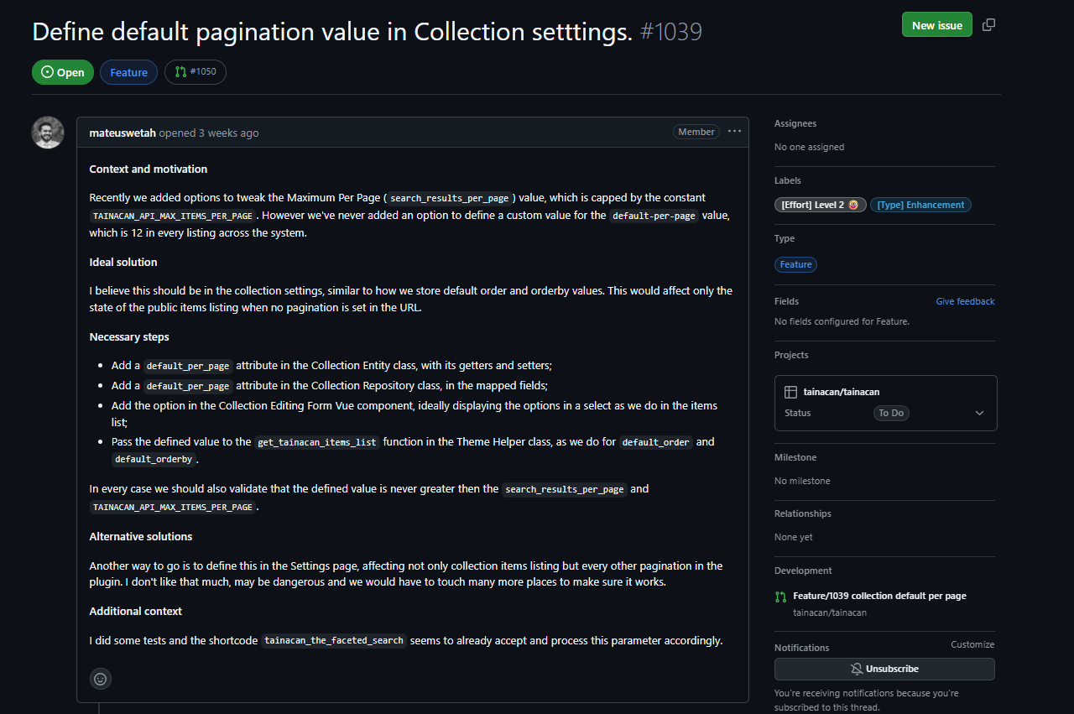Viewport: 1074px width, 714px height.
Task: Open the mateuswetah author profile link
Action: click(123, 133)
